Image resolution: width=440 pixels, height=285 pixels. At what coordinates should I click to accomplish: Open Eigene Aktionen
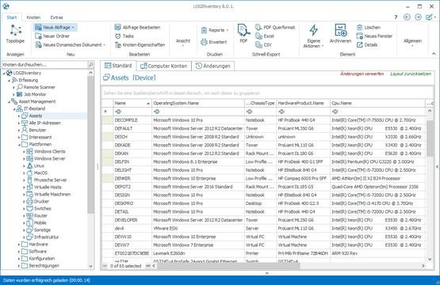(x=313, y=36)
